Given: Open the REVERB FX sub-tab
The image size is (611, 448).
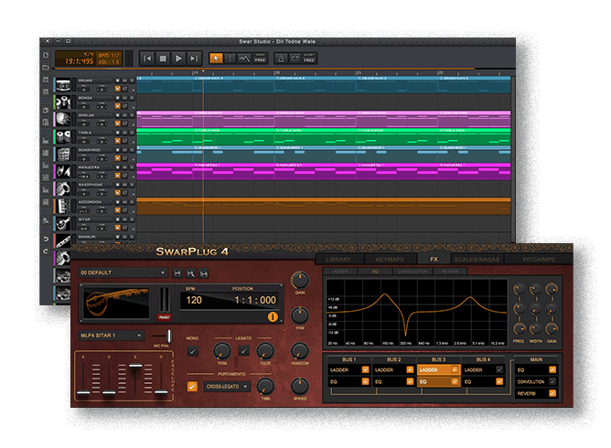Looking at the screenshot, I should 450,272.
